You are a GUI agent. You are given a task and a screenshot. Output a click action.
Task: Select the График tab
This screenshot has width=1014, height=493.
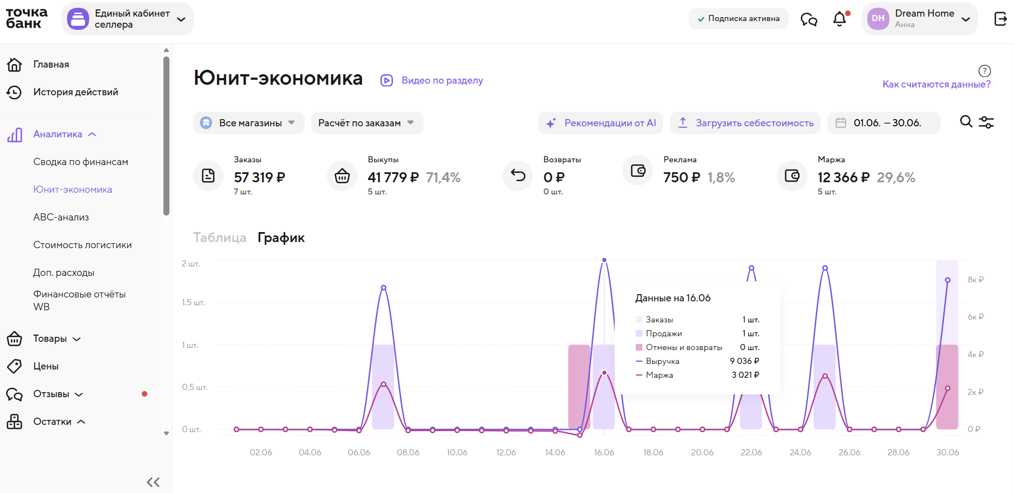click(x=281, y=238)
